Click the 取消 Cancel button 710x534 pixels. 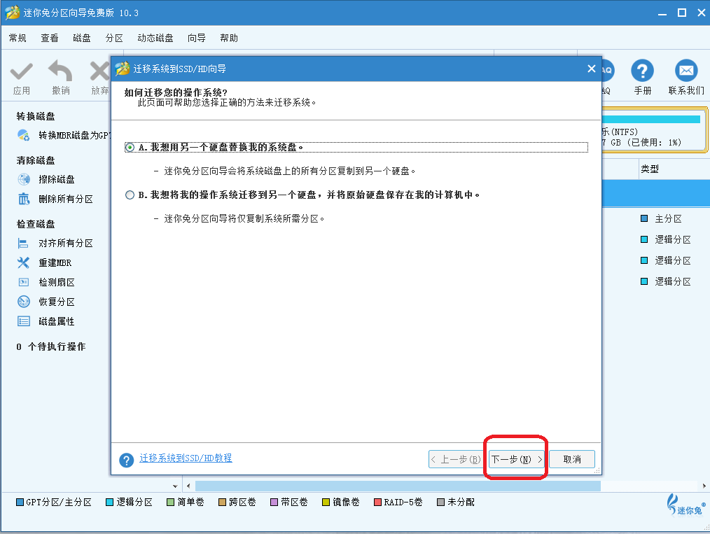(572, 459)
